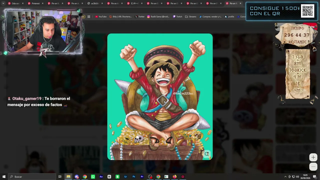This screenshot has width=320, height=180.
Task: Open Task View from the taskbar
Action: click(x=60, y=177)
